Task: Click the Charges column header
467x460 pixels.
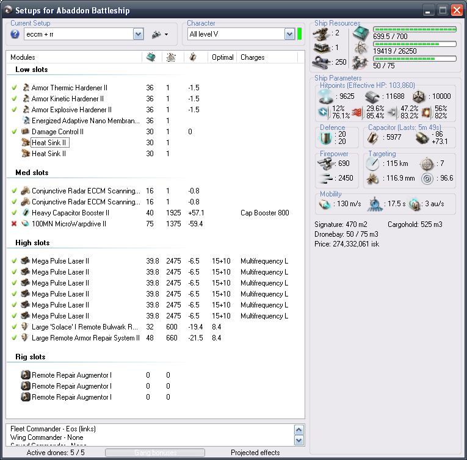Action: [267, 57]
